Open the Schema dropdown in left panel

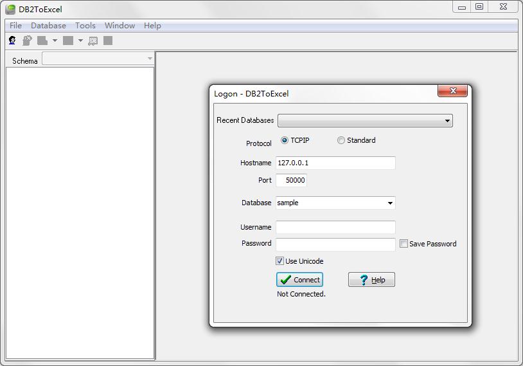tap(150, 59)
